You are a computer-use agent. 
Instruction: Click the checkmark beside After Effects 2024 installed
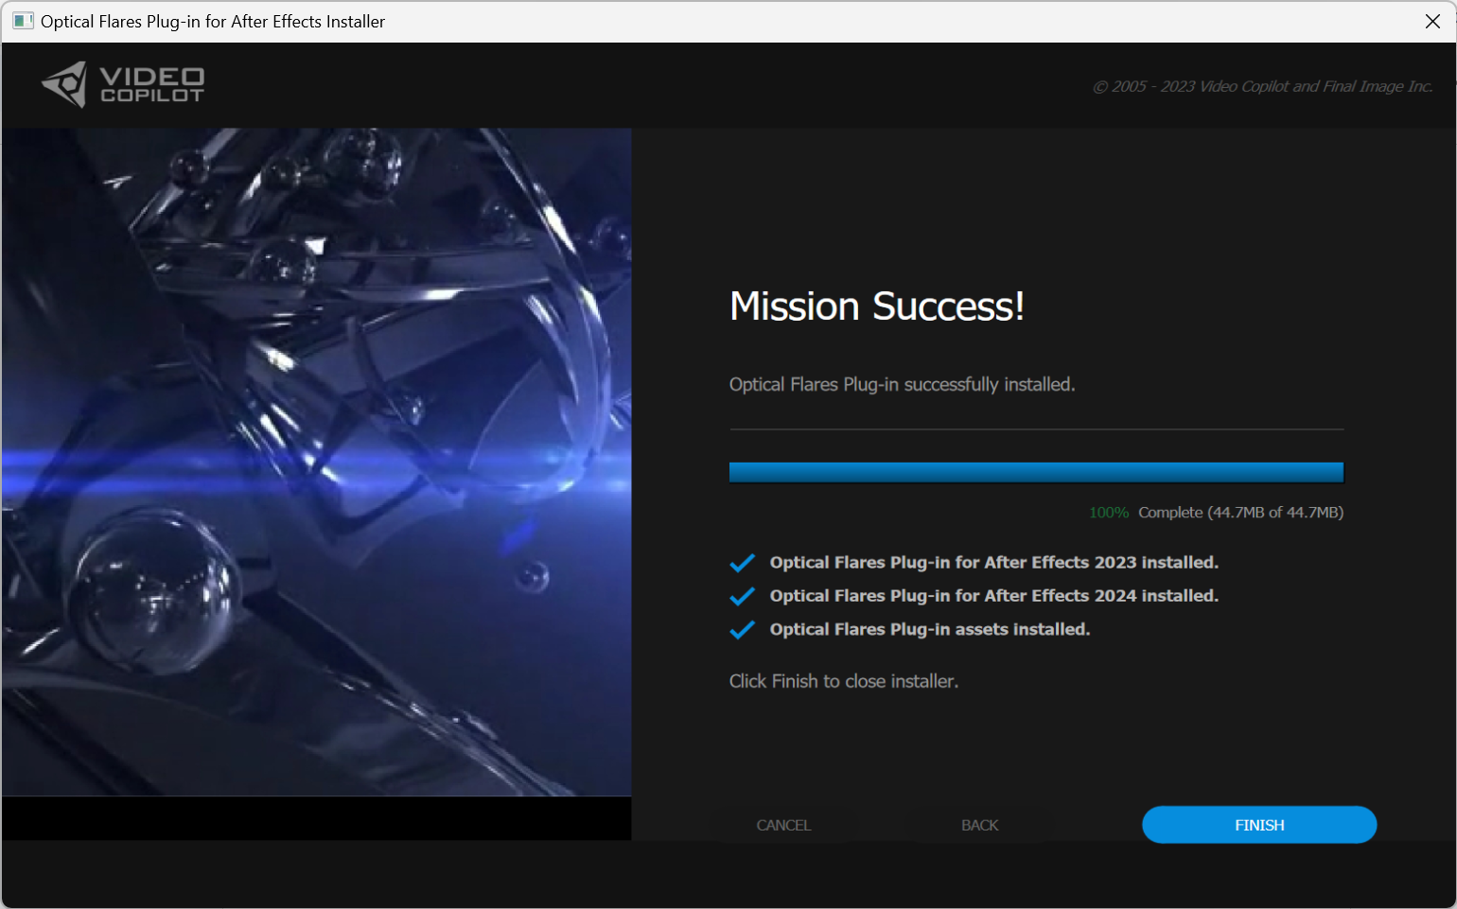743,596
